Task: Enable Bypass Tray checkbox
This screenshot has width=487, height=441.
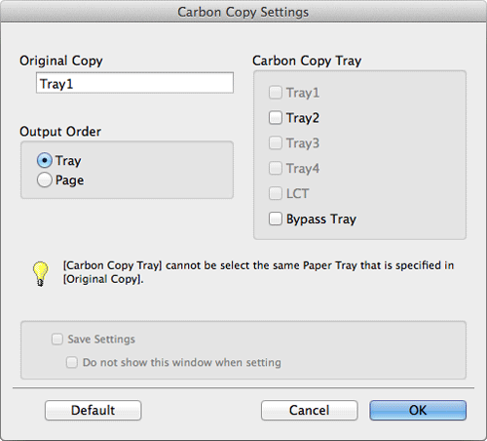Action: click(x=276, y=219)
